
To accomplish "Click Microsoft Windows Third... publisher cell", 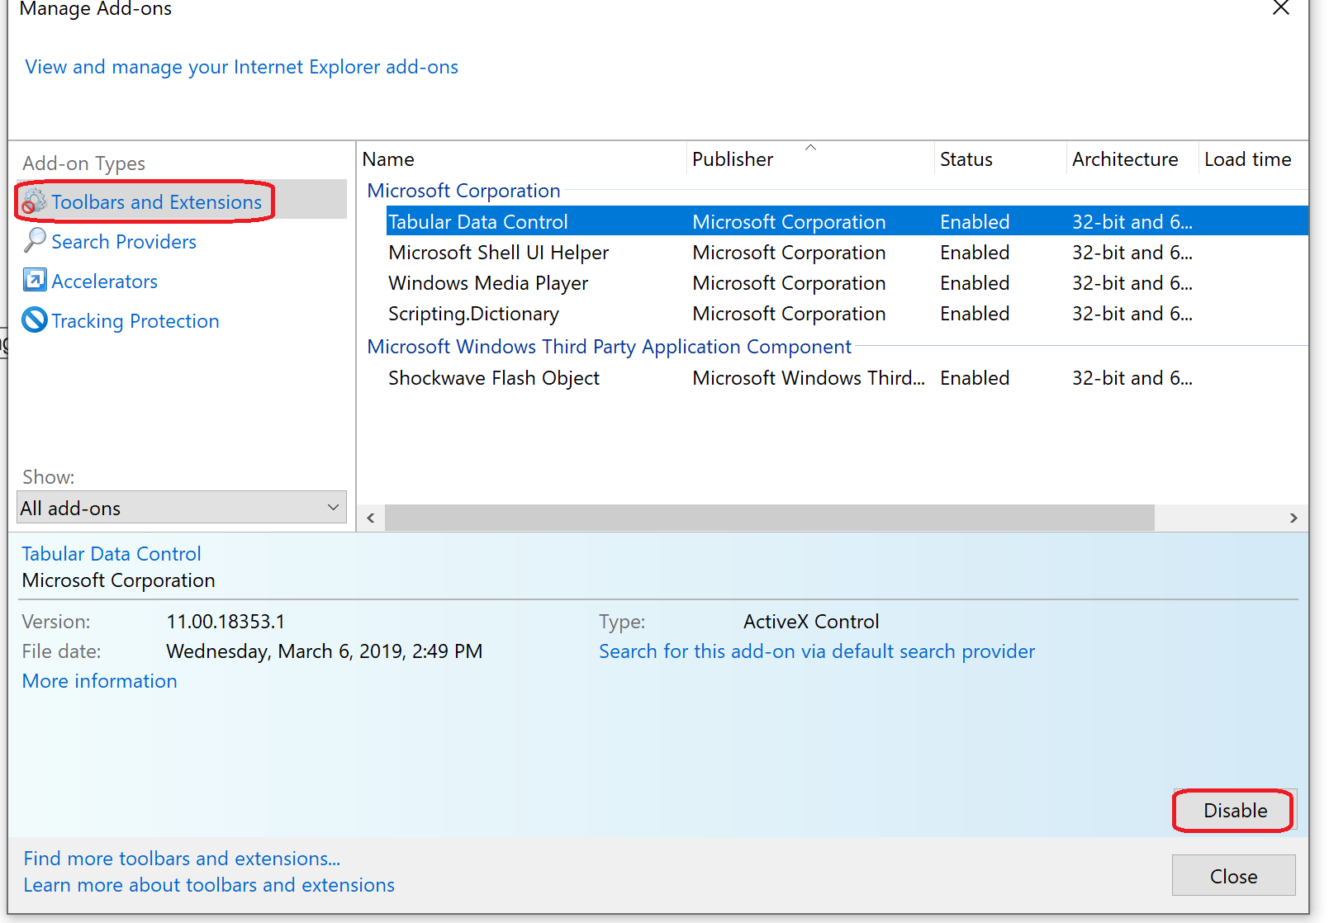I will click(x=809, y=378).
